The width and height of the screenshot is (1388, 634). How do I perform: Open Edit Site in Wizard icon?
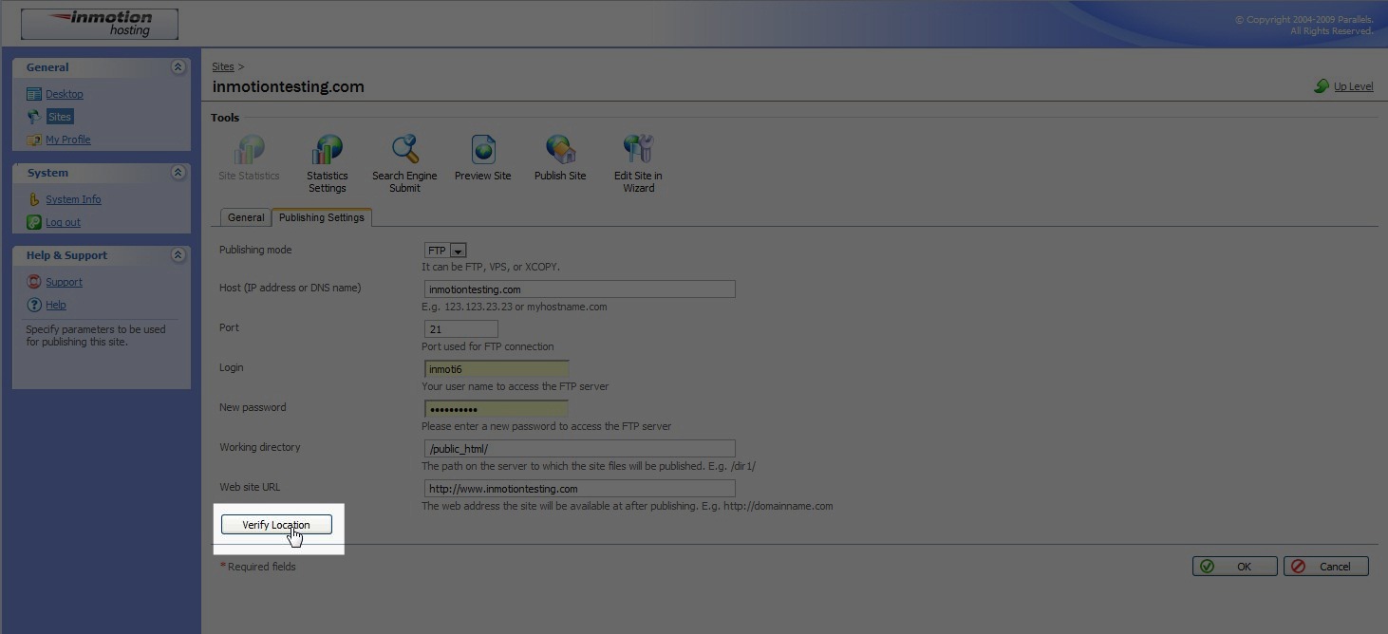tap(638, 149)
